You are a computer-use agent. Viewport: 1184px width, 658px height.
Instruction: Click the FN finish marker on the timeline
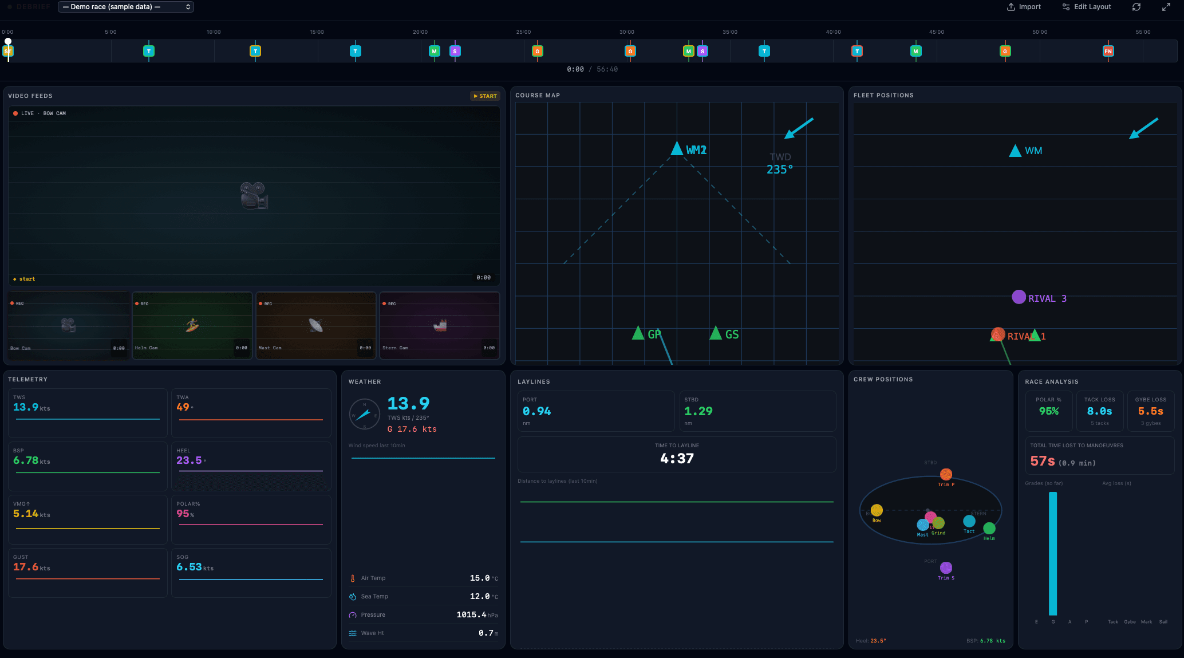point(1109,51)
